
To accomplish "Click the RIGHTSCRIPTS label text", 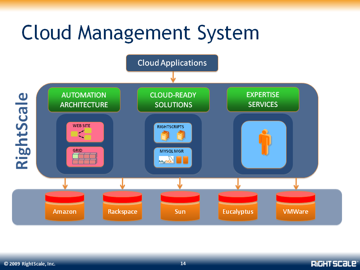I will (x=171, y=127).
